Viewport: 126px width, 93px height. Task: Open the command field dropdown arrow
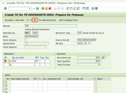pos(30,9)
